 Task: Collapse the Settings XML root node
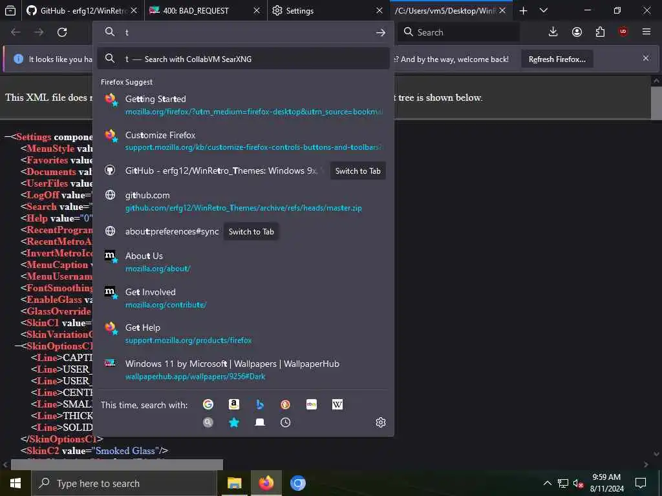7,137
